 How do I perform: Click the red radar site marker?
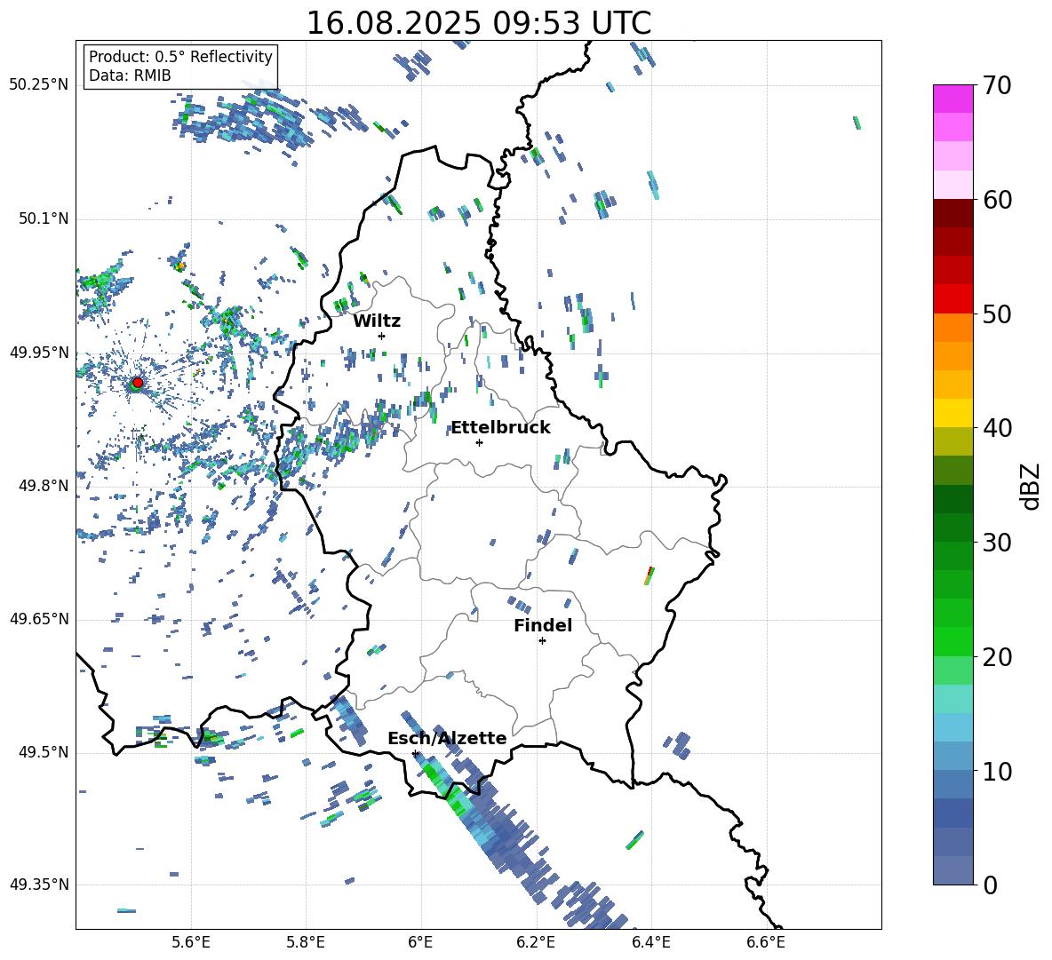137,383
